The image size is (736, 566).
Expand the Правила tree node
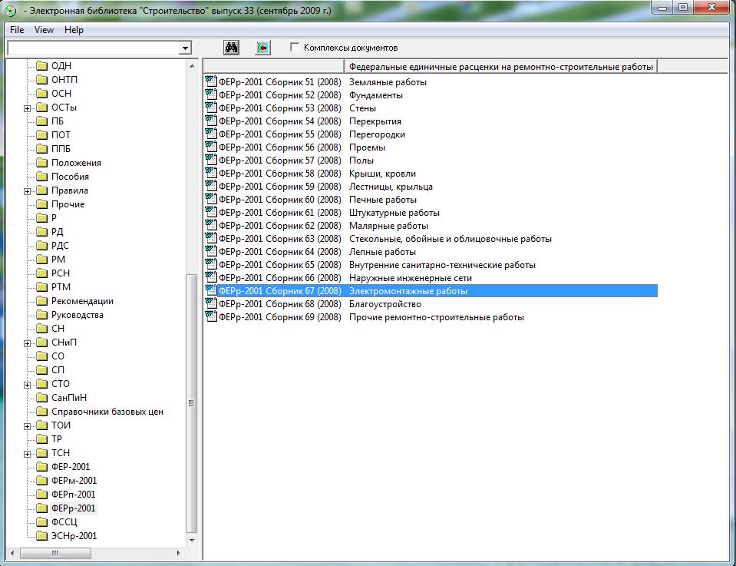(27, 191)
